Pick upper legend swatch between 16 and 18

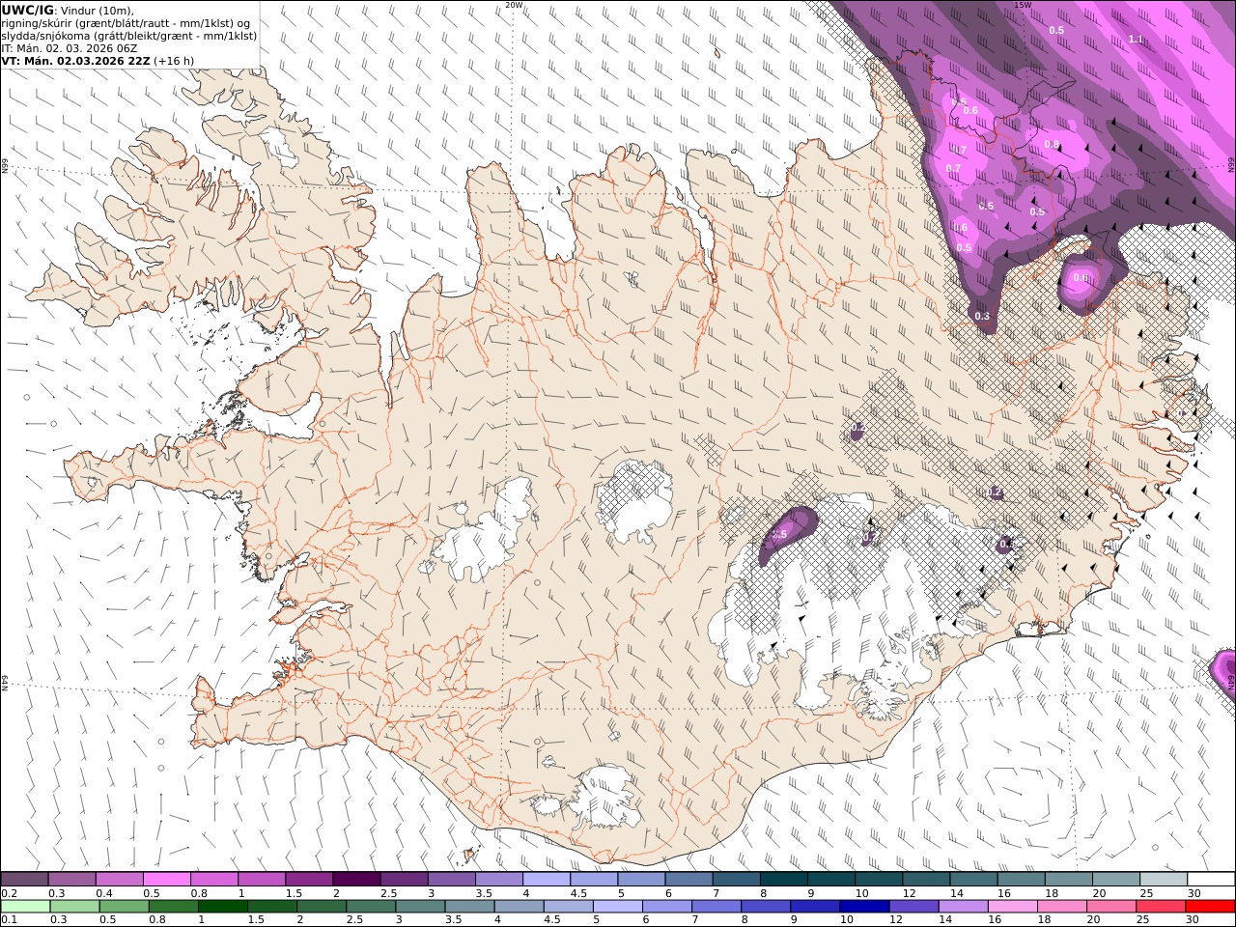click(1022, 879)
